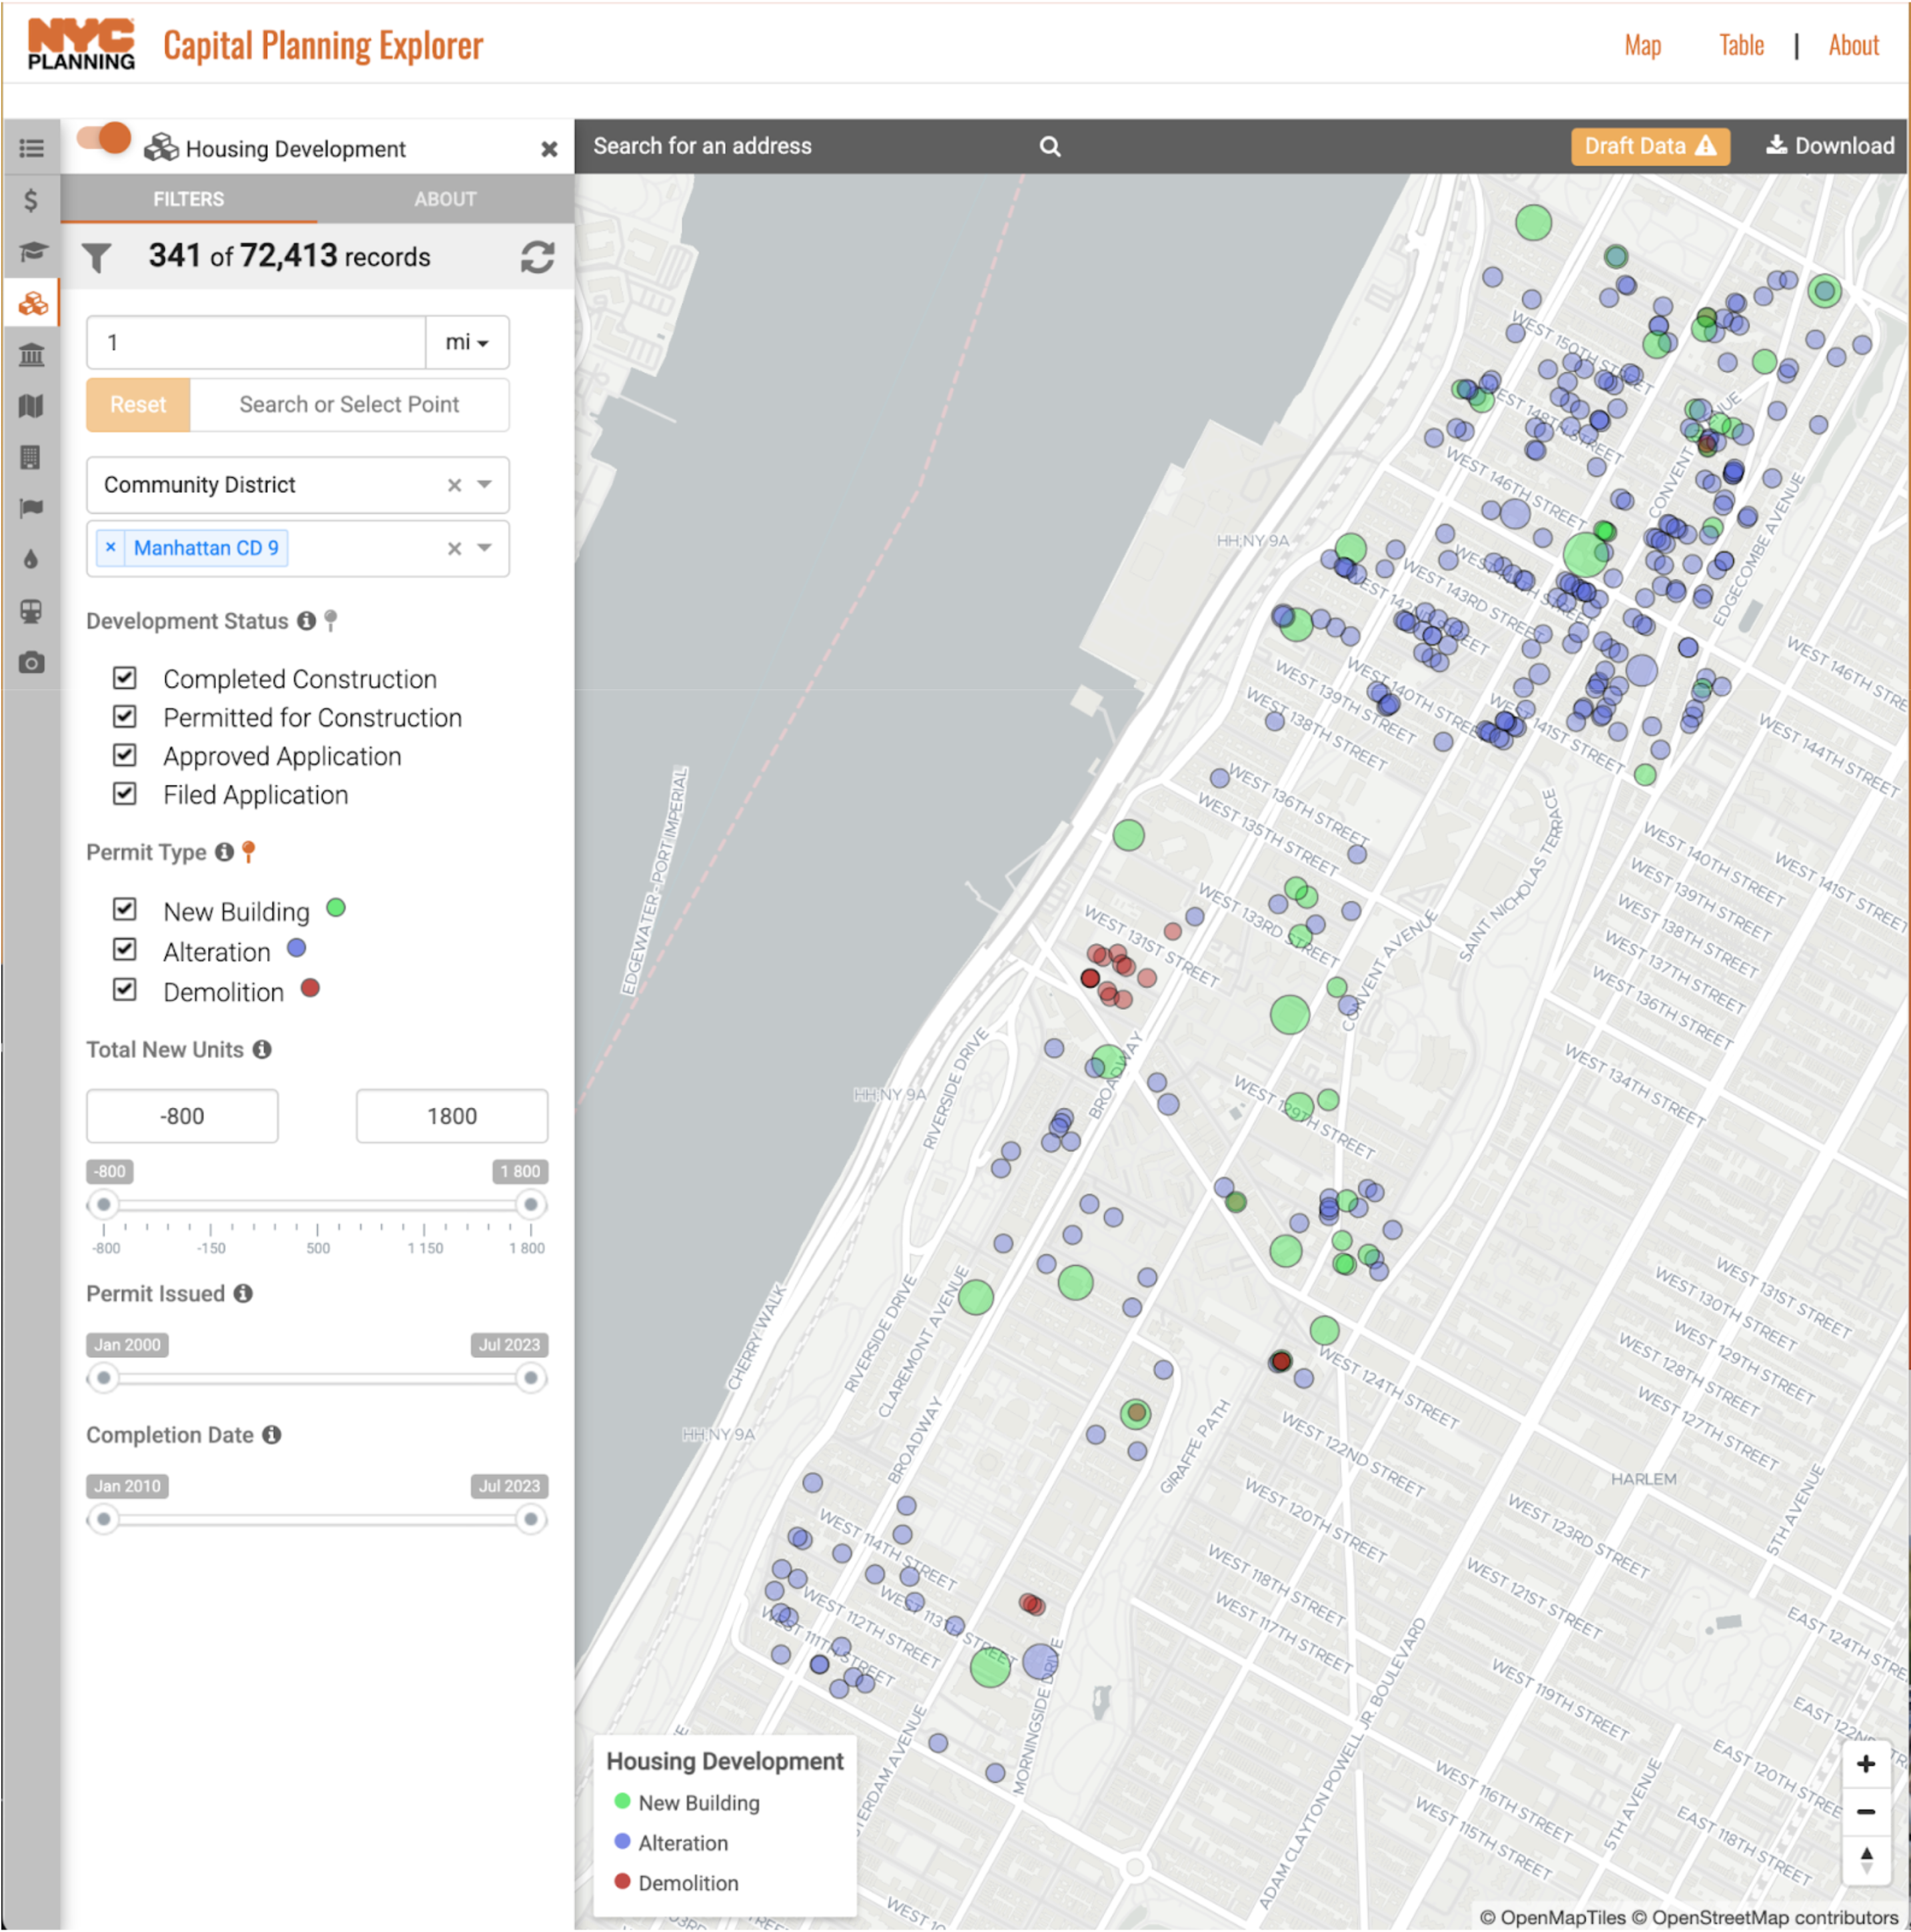Uncheck Alteration permit type
The image size is (1911, 1932).
pos(124,949)
